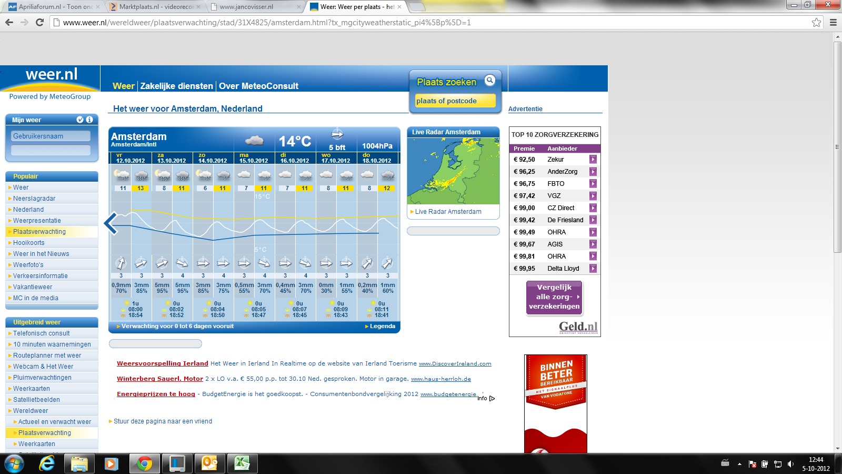
Task: Open the Weer top menu item
Action: [x=124, y=86]
